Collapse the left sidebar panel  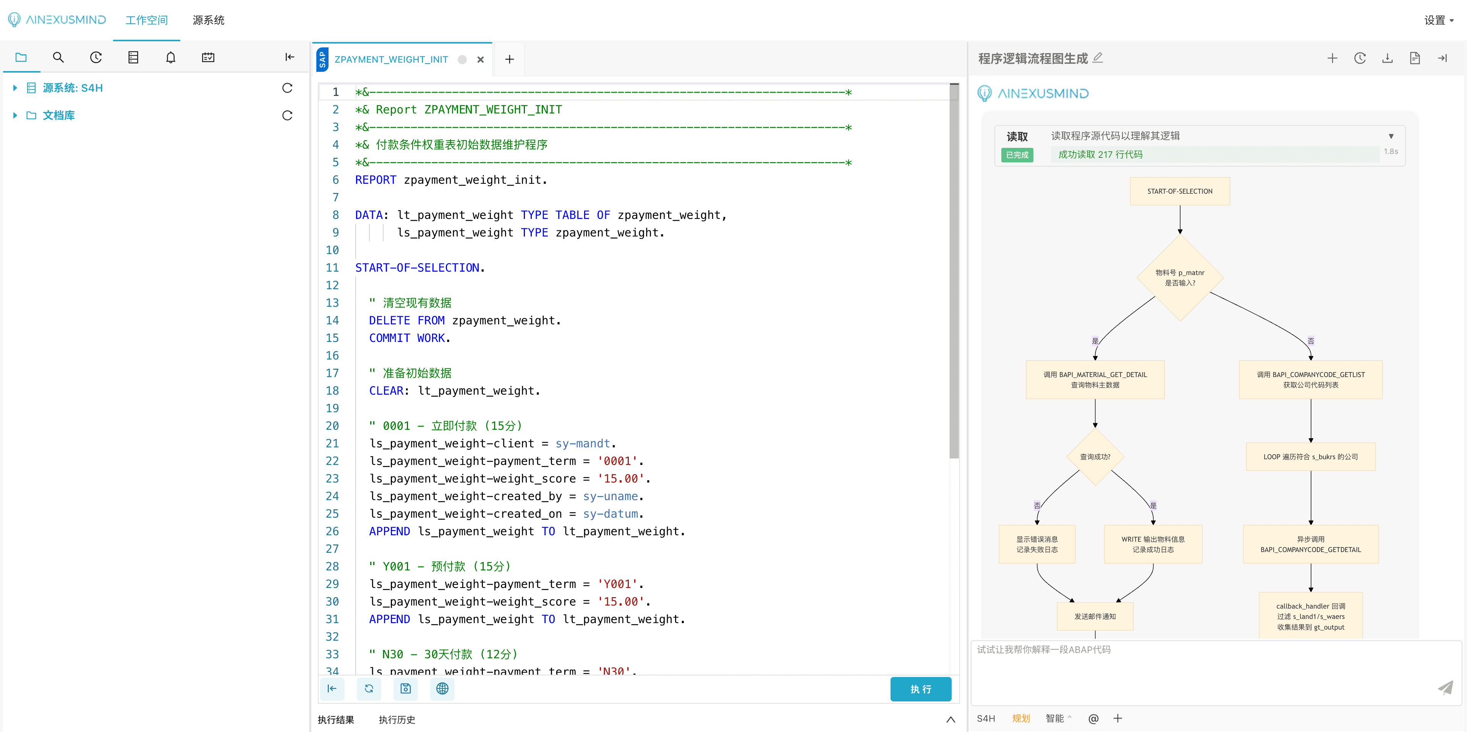tap(289, 57)
